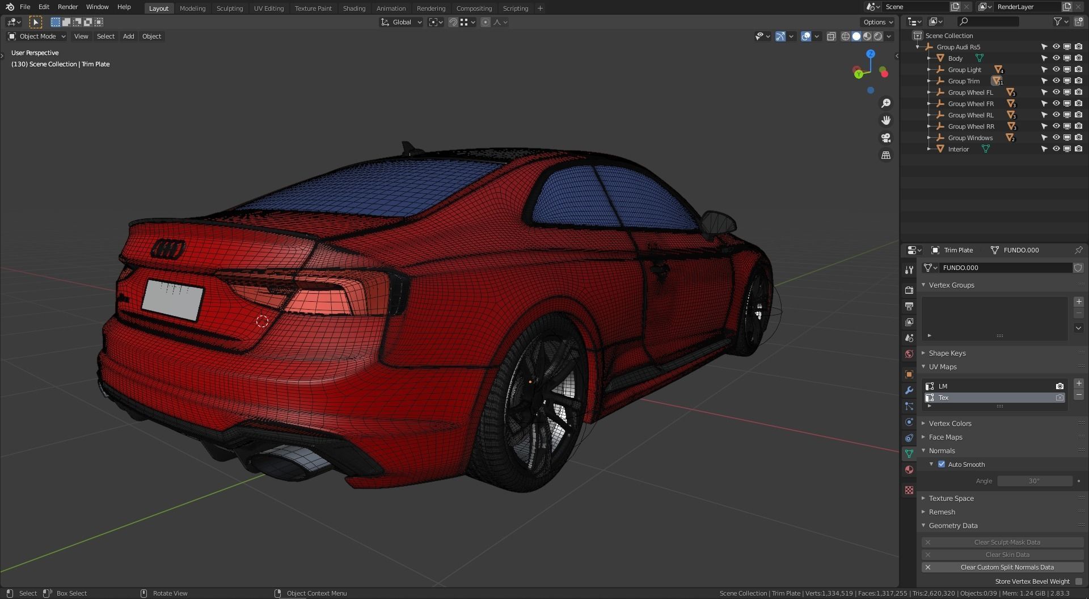Image resolution: width=1089 pixels, height=599 pixels.
Task: Open World properties tab
Action: (909, 354)
